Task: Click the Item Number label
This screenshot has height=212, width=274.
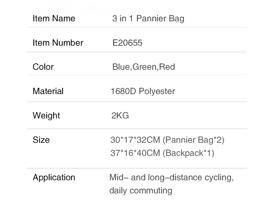Action: tap(58, 43)
